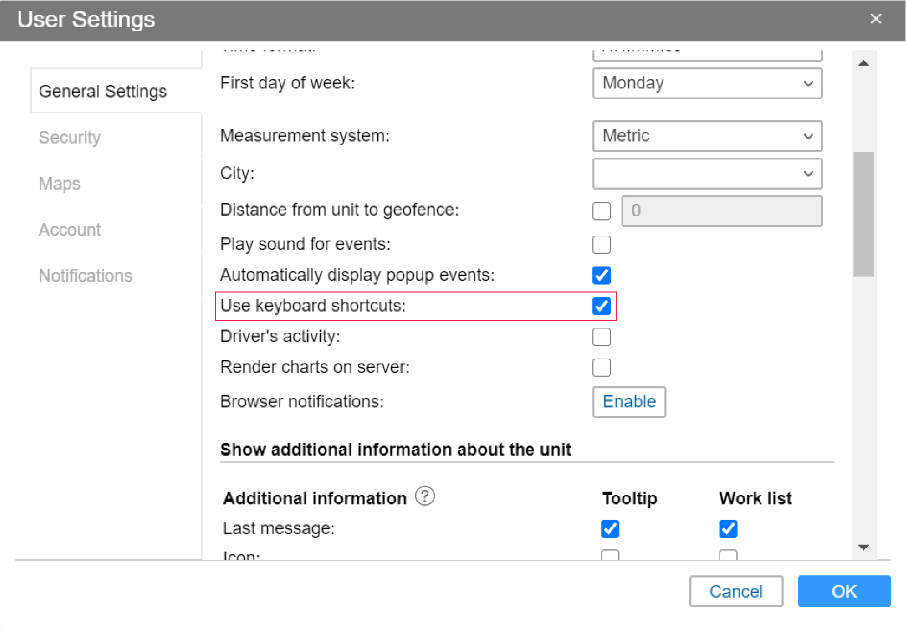
Task: Close the User Settings dialog
Action: (x=875, y=19)
